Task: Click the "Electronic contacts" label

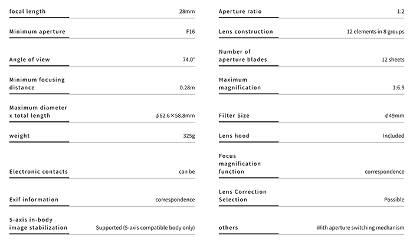Action: 38,172
